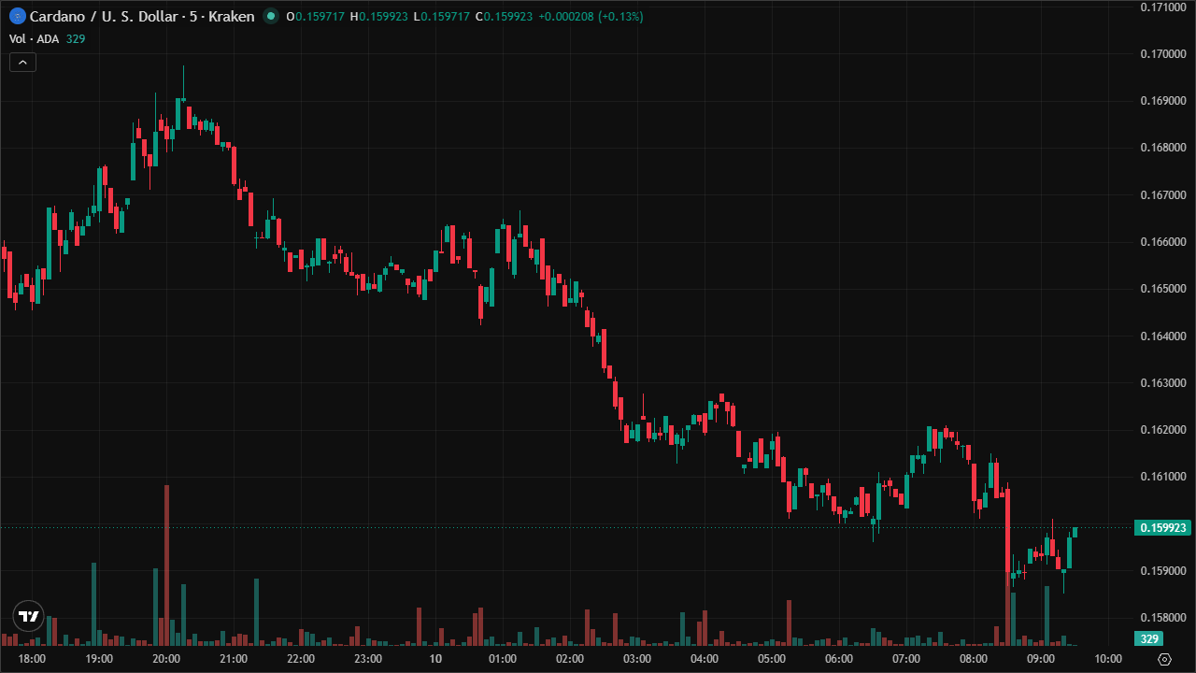Click the low value L0.159717

click(441, 17)
